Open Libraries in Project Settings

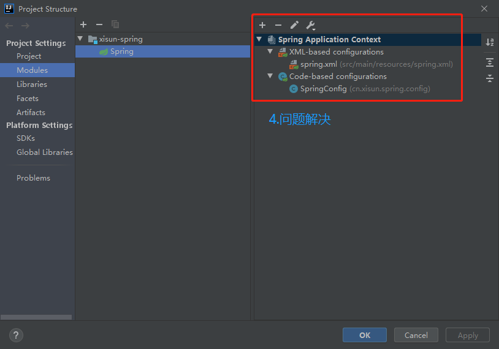(x=32, y=84)
